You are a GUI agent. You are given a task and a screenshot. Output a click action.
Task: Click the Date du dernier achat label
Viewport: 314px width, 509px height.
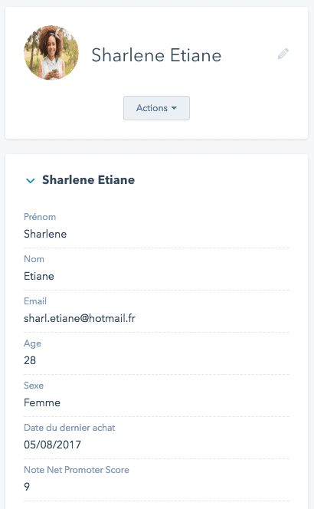tap(70, 428)
